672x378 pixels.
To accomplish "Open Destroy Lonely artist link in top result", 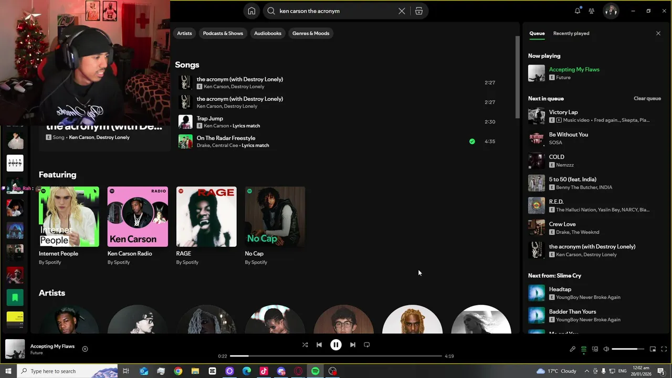I will 113,138.
